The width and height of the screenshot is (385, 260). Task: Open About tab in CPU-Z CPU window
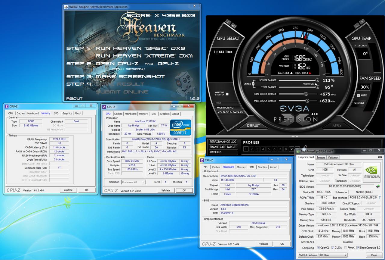coord(176,114)
